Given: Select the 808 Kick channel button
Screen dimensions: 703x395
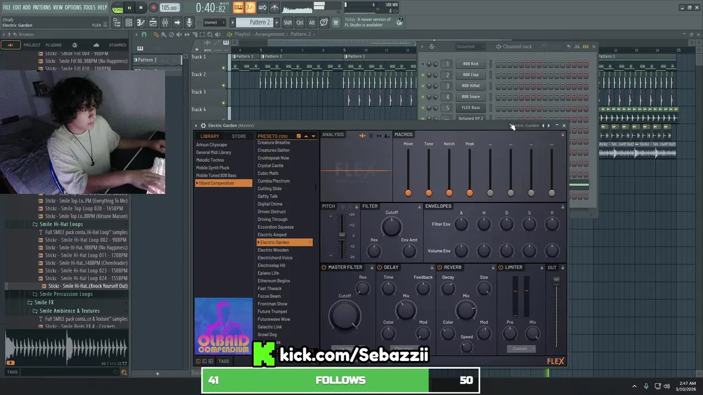Looking at the screenshot, I should pos(471,64).
